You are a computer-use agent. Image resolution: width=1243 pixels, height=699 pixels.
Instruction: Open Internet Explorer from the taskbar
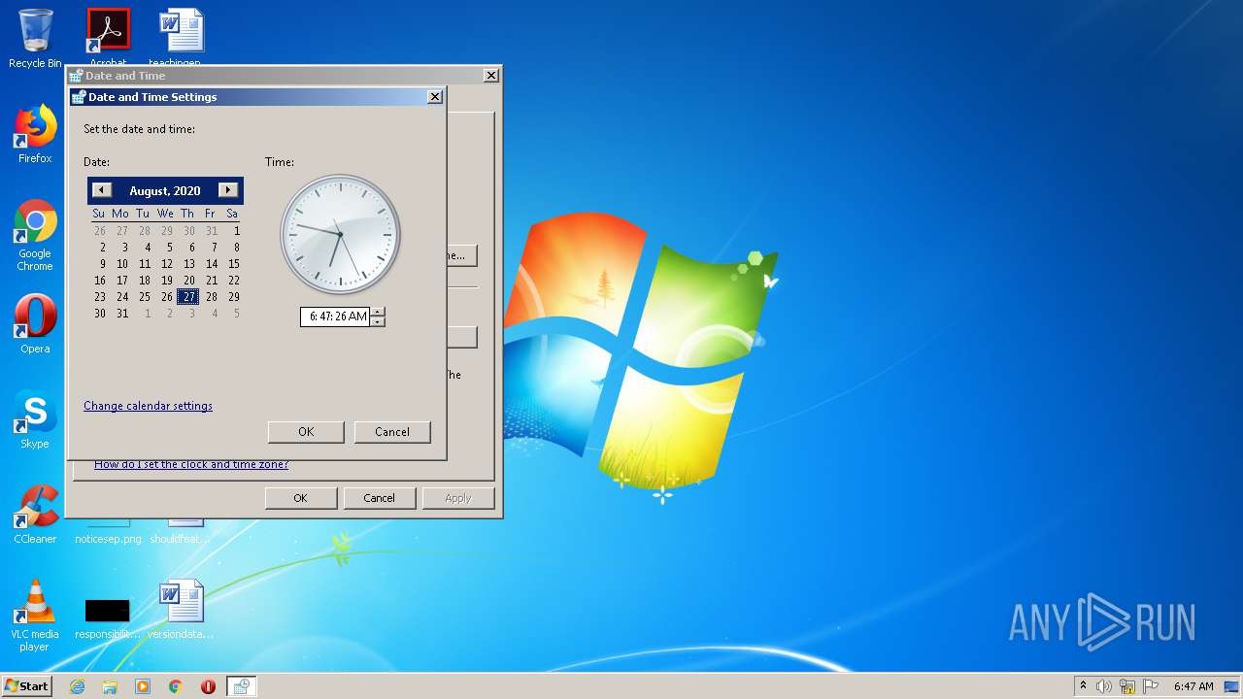[x=77, y=686]
